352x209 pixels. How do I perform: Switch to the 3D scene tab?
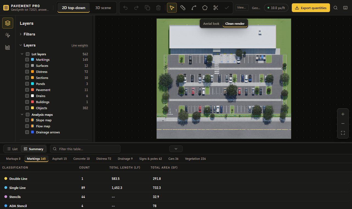coord(103,8)
